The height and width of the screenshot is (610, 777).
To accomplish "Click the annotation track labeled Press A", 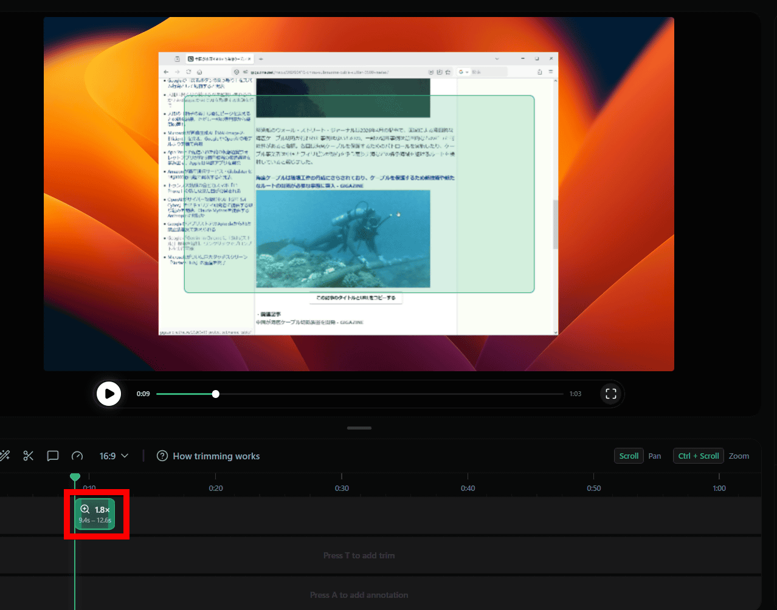I will pos(359,595).
